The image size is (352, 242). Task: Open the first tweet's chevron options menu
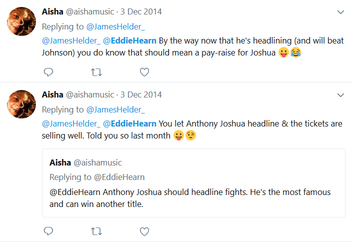pos(340,12)
